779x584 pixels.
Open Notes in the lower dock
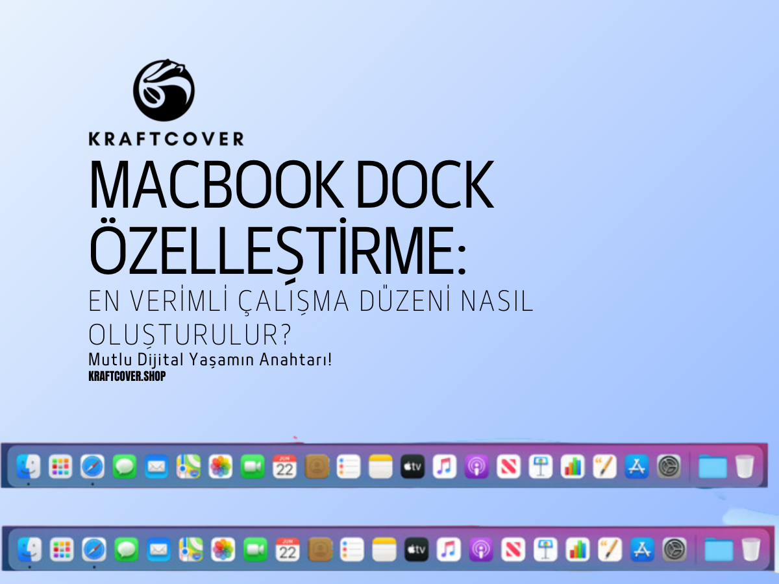pyautogui.click(x=384, y=550)
